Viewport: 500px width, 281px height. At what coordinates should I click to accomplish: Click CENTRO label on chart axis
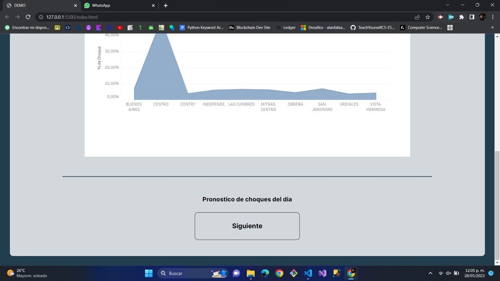161,104
